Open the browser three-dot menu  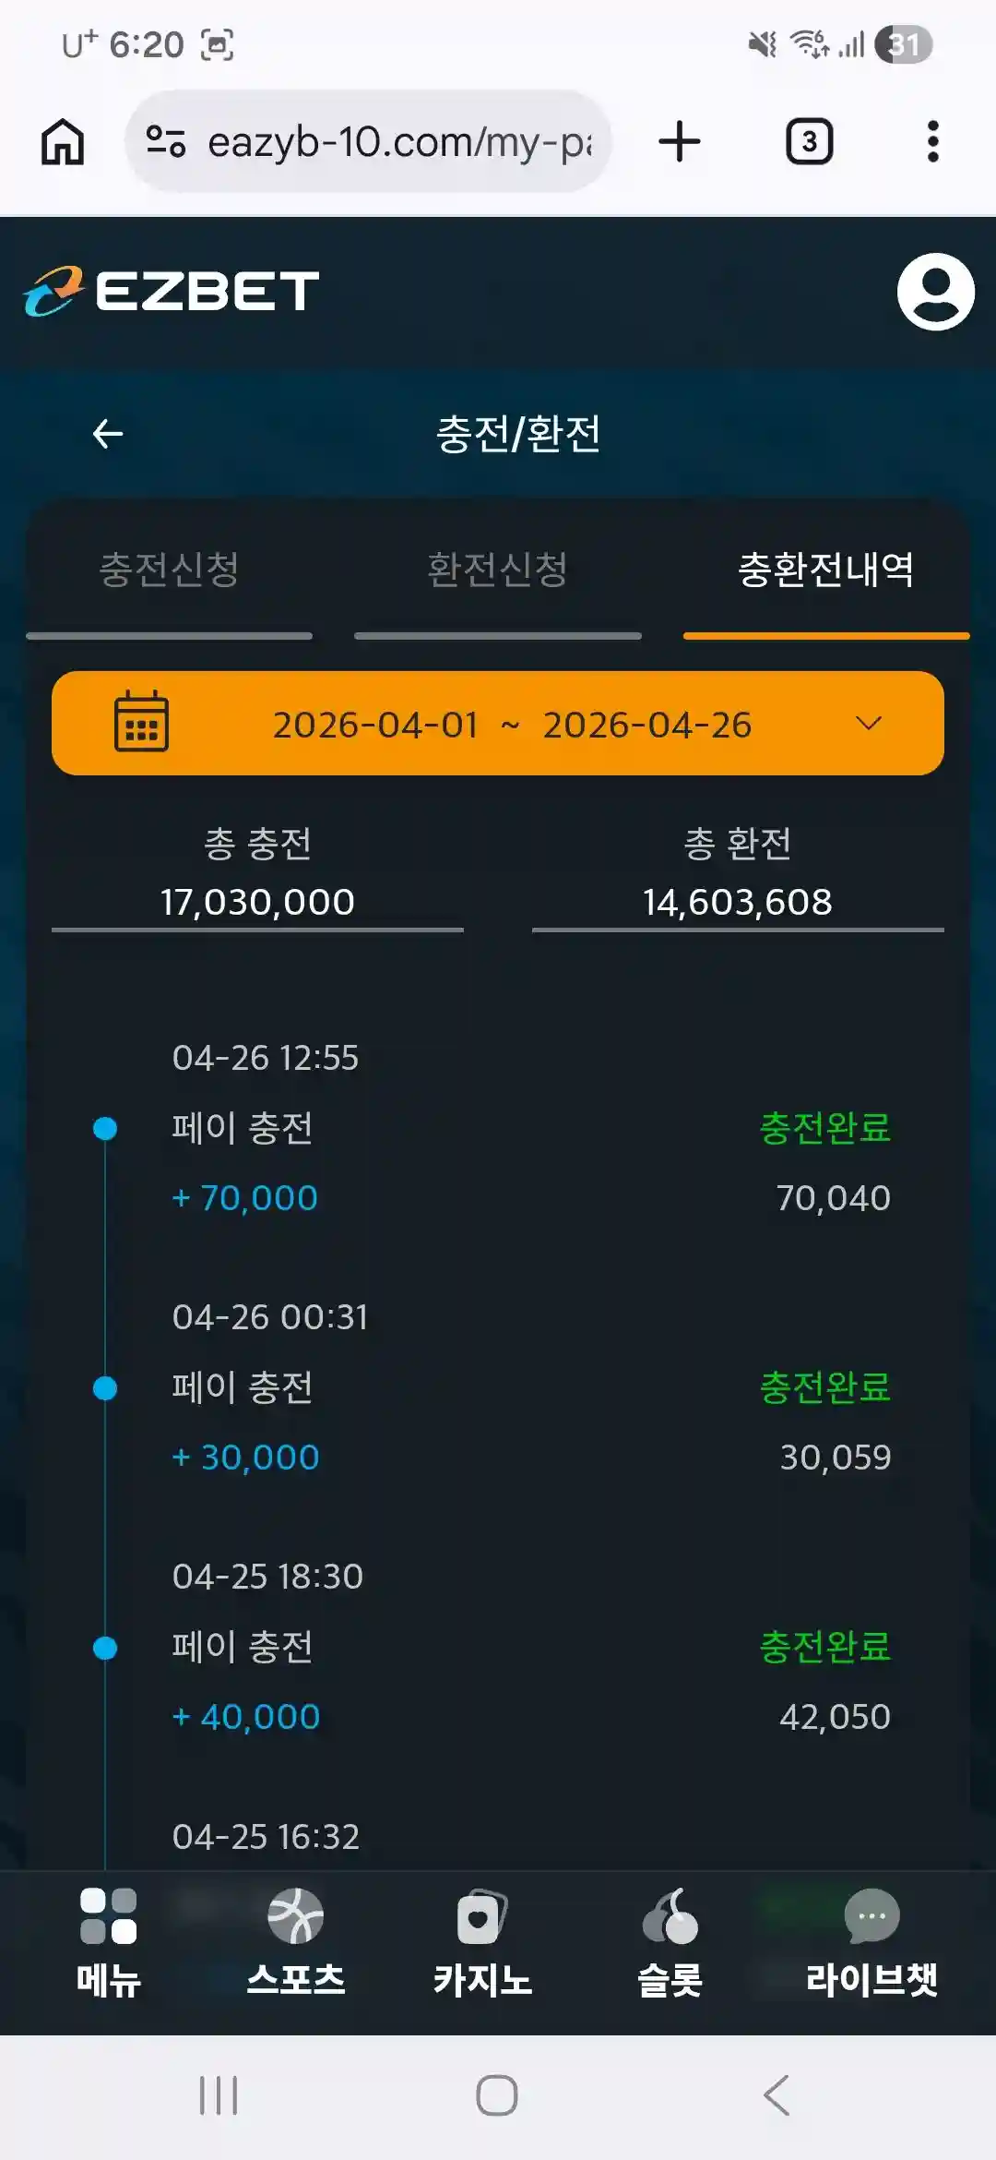[x=932, y=142]
